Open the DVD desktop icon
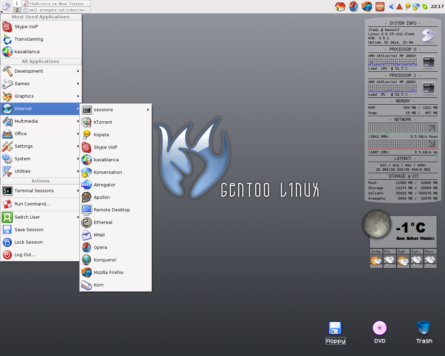The height and width of the screenshot is (356, 445). pos(380,333)
